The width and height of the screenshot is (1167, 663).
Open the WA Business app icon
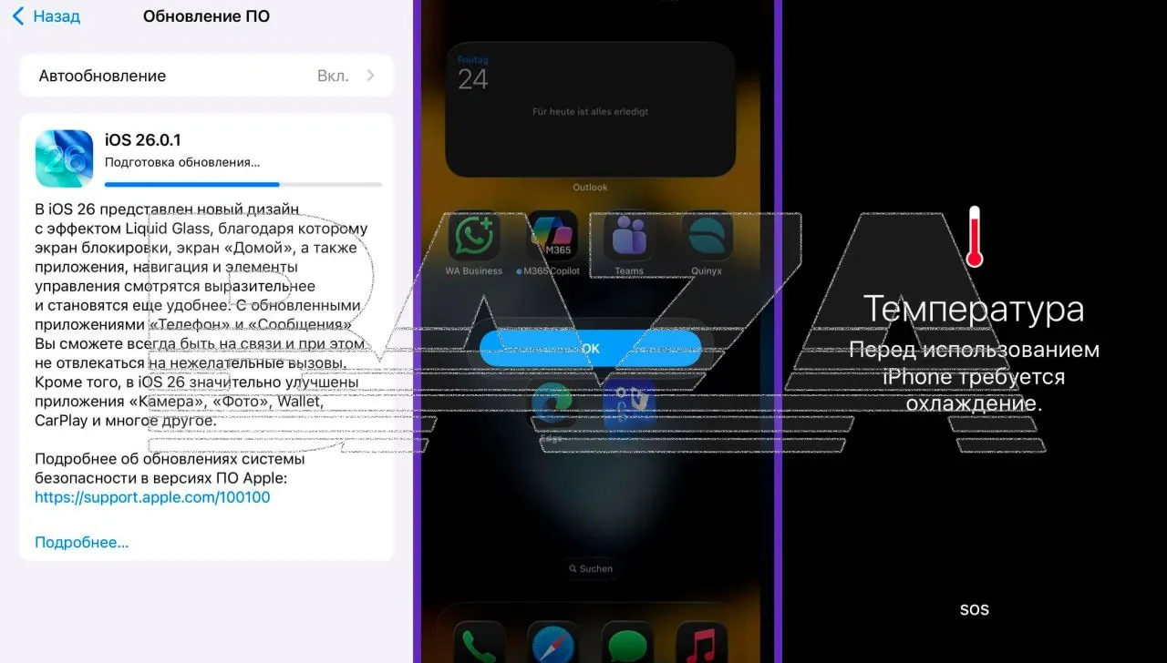(473, 238)
